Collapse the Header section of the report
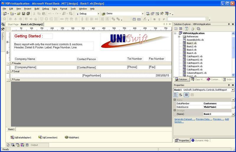236x152 pixels. pyautogui.click(x=8, y=64)
